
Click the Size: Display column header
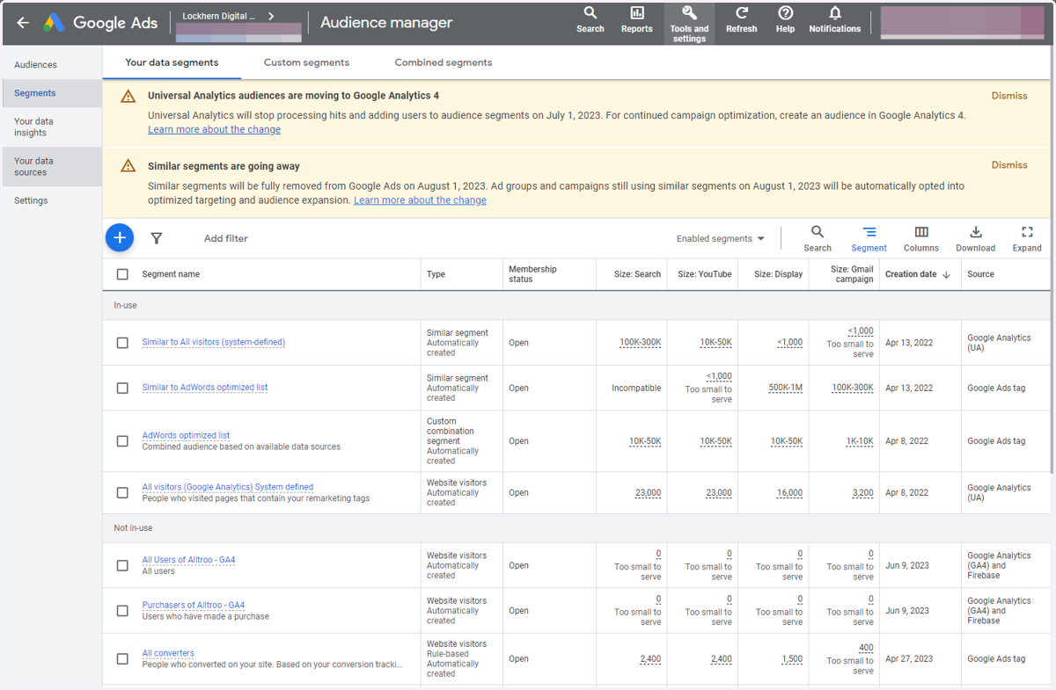coord(778,274)
